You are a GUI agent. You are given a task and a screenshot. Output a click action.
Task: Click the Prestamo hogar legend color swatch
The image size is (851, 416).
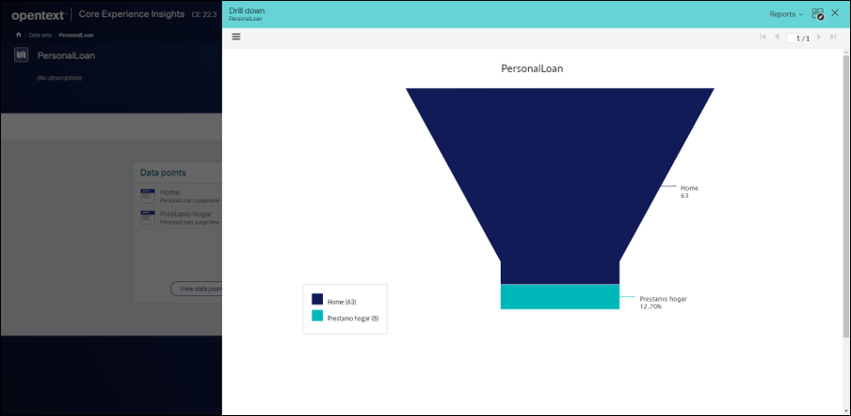(317, 316)
